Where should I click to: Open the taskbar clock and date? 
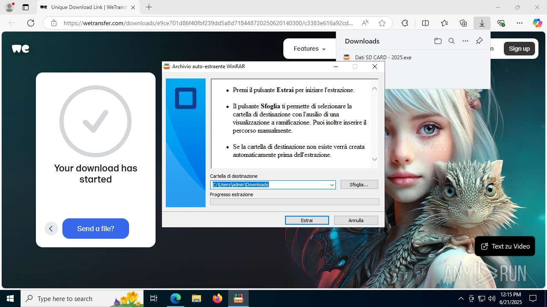pos(511,298)
